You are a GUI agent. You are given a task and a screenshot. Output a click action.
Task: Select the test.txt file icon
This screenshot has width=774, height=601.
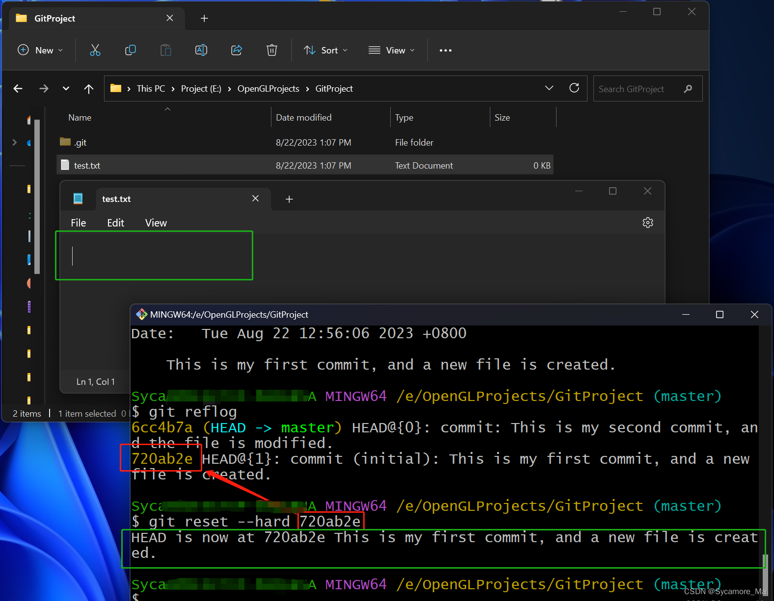[x=65, y=165]
